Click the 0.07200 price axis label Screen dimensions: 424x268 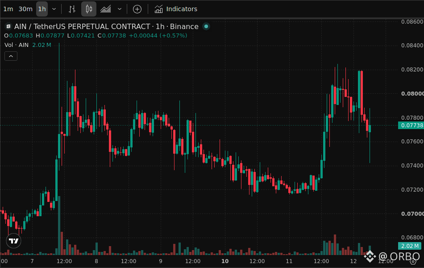412,190
